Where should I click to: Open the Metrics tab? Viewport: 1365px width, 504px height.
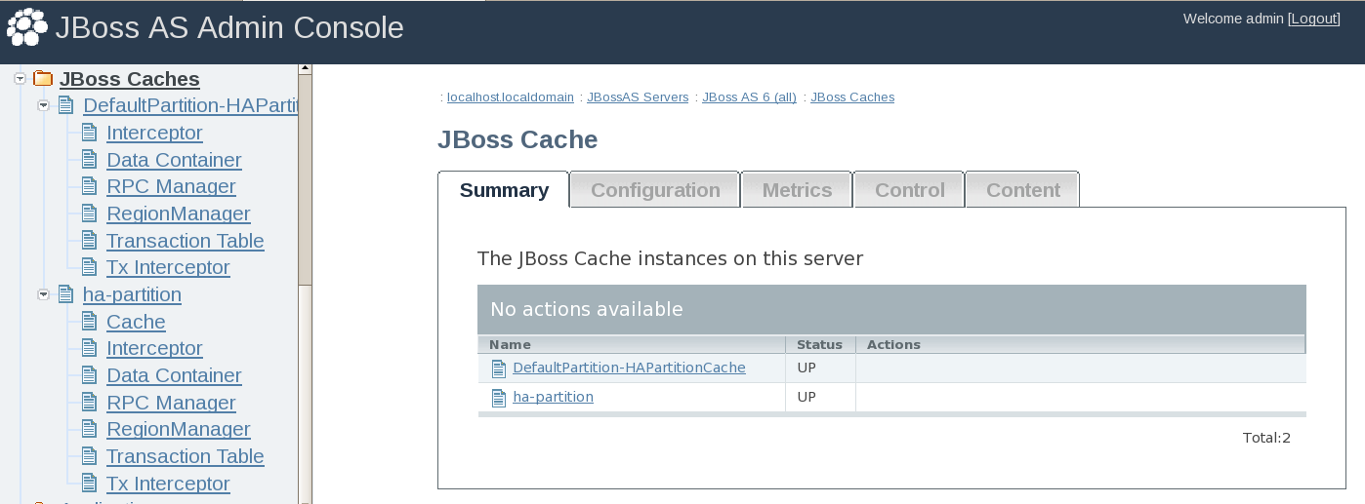(x=797, y=190)
